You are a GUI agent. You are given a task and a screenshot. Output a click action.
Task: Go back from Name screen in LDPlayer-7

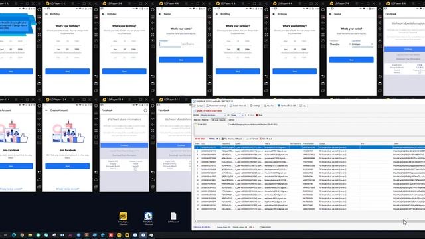tap(331, 14)
